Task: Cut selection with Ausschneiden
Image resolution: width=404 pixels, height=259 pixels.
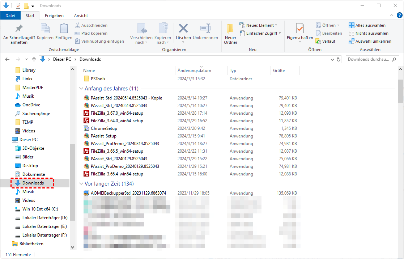Action: tap(91, 25)
